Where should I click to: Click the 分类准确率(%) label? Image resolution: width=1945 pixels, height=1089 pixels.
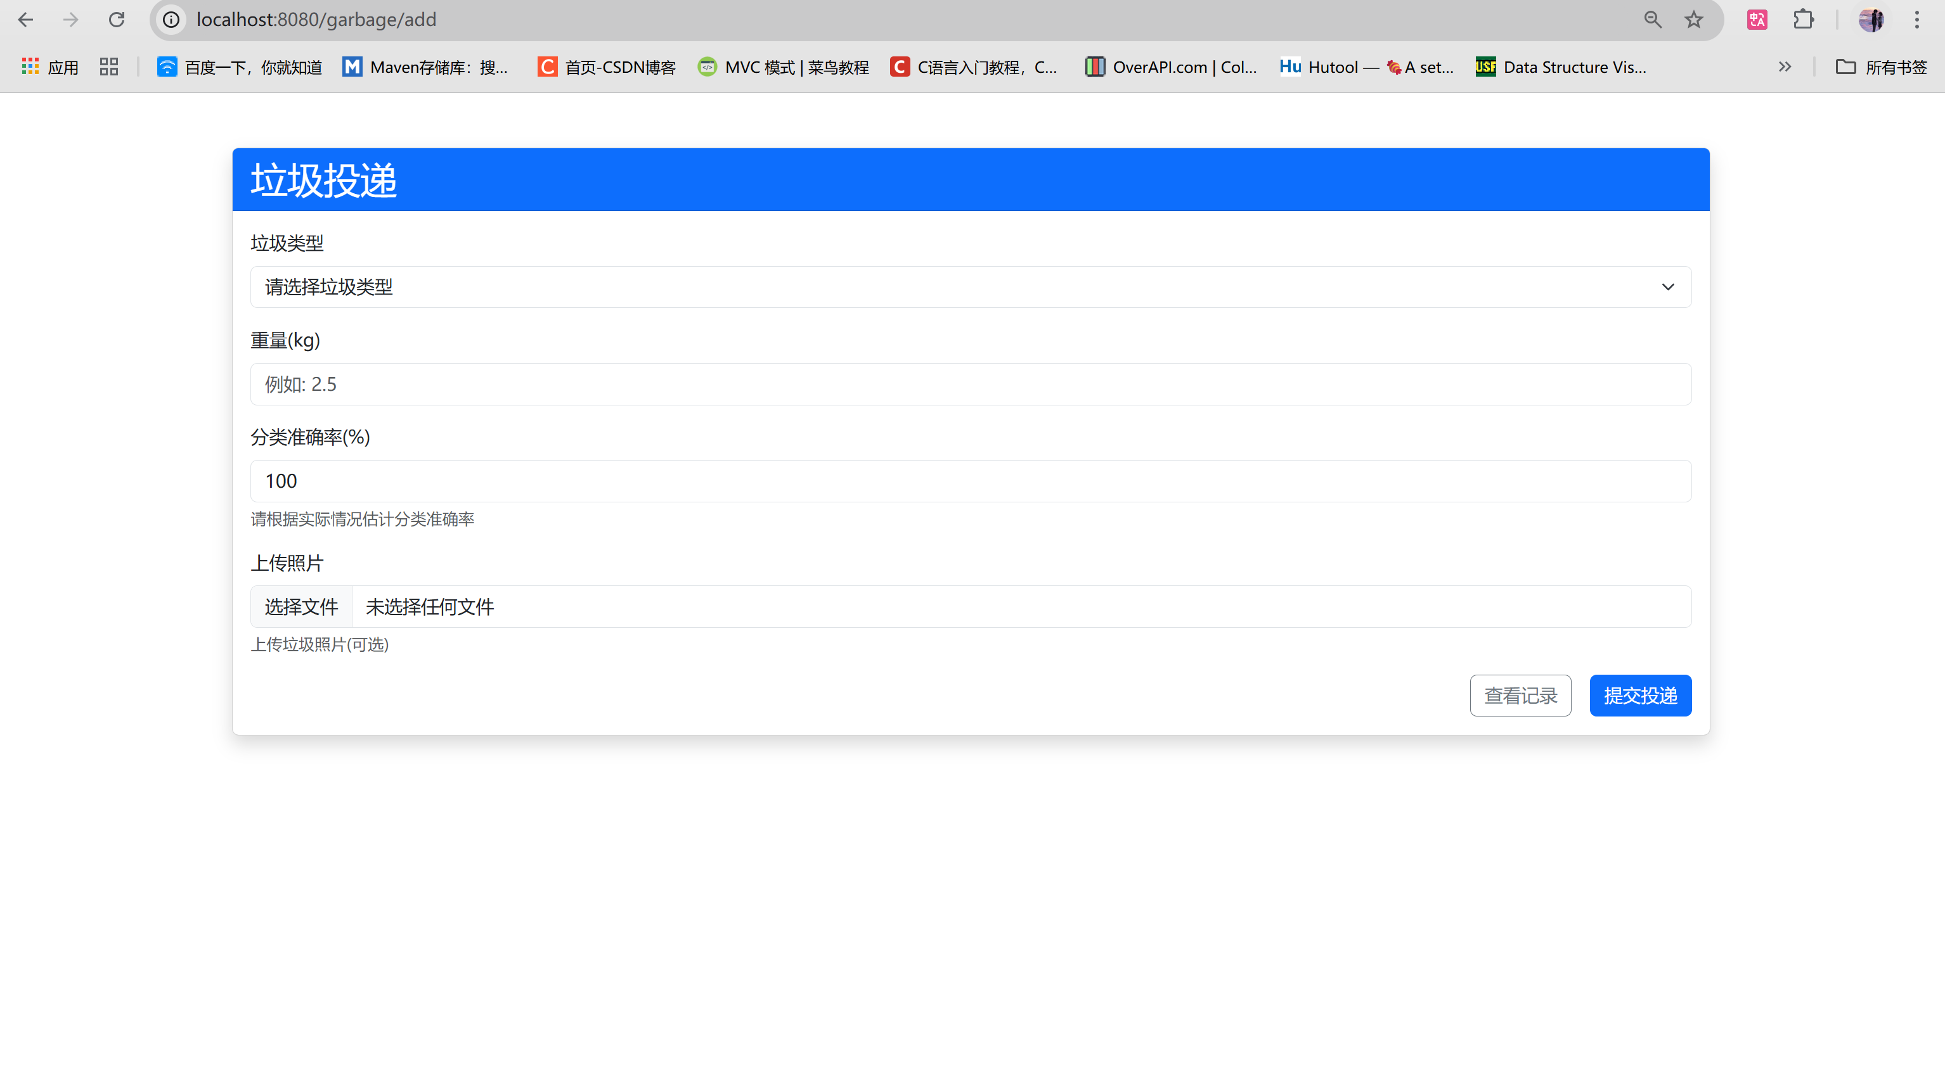tap(310, 437)
